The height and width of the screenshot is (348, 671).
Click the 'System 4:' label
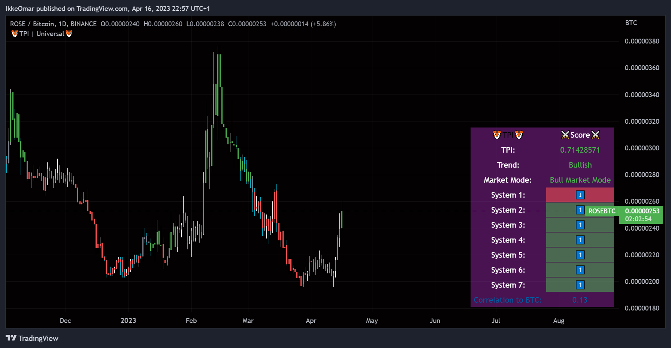click(508, 240)
